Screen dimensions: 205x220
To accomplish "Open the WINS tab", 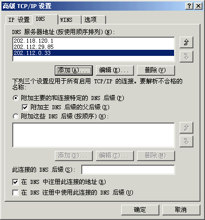I will coord(70,20).
